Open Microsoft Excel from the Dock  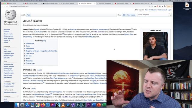pos(104,105)
